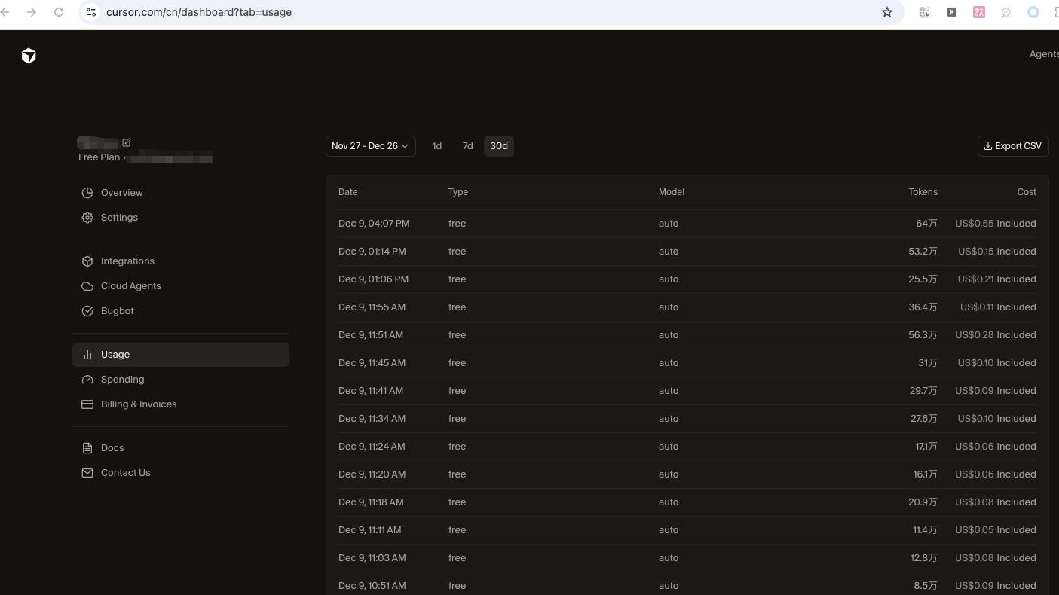Click the edit pencil icon beside username
The height and width of the screenshot is (595, 1059).
coord(127,142)
